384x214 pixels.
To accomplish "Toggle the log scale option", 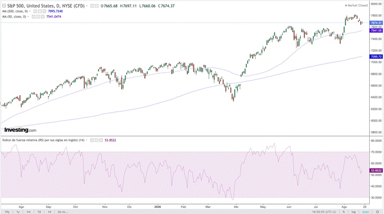I will [353, 212].
